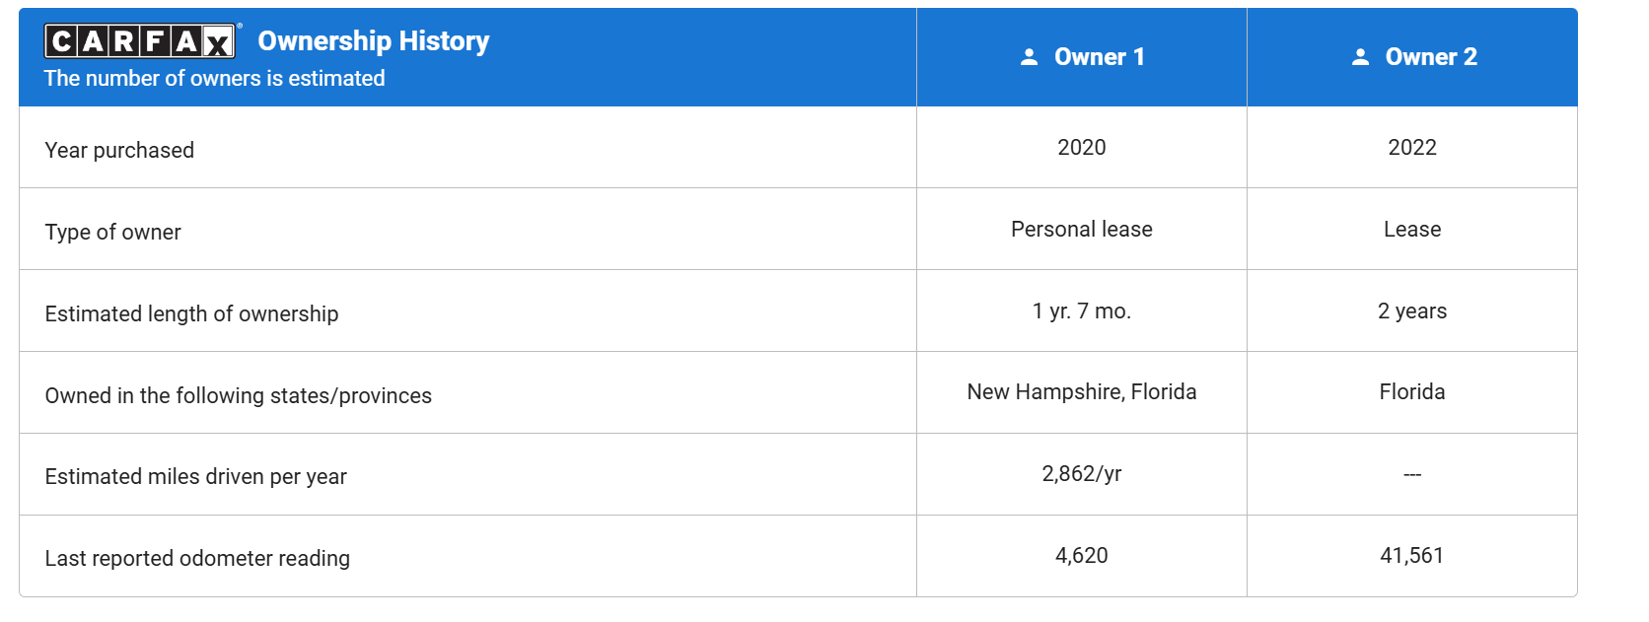The width and height of the screenshot is (1649, 622).
Task: Select the Personal lease cell value
Action: click(x=1082, y=229)
